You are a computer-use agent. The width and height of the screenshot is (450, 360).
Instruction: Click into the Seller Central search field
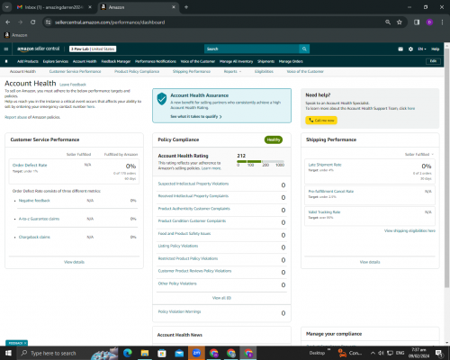coord(252,49)
